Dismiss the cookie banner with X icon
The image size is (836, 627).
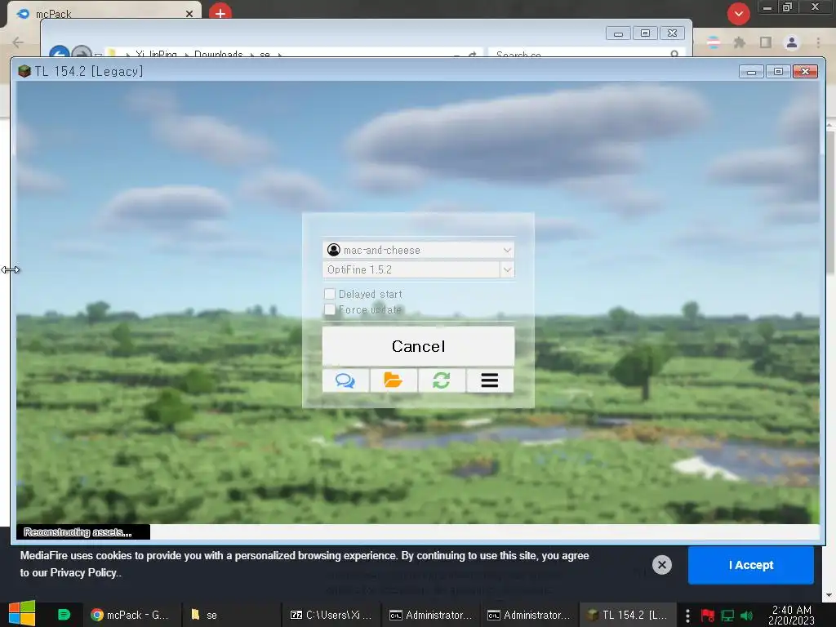coord(661,565)
